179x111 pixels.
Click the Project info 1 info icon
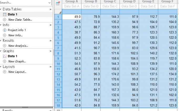point(4,30)
